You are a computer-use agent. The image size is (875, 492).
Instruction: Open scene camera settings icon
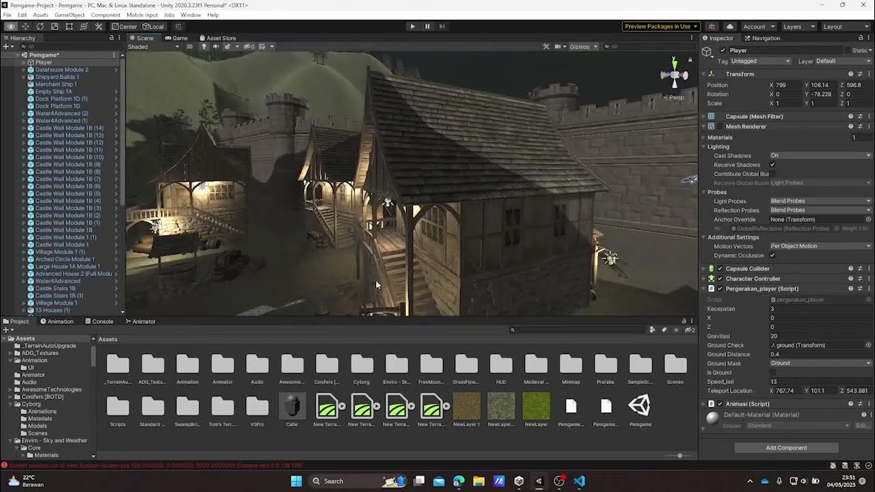558,46
